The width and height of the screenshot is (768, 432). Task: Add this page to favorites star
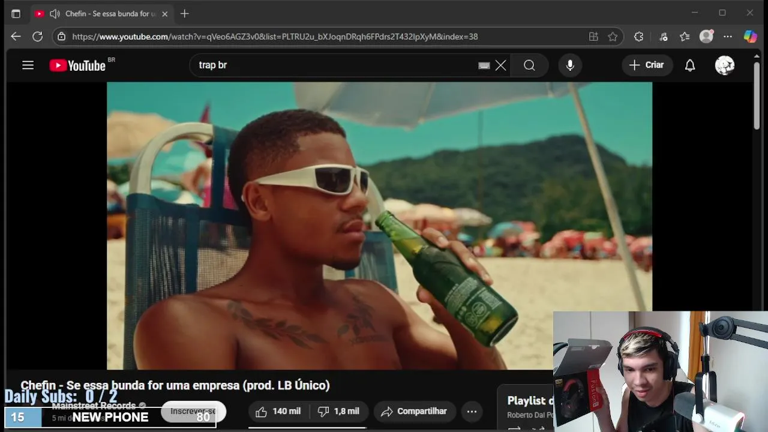point(613,37)
